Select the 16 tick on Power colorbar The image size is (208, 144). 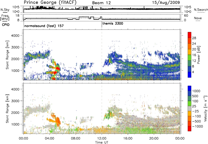tap(194, 55)
